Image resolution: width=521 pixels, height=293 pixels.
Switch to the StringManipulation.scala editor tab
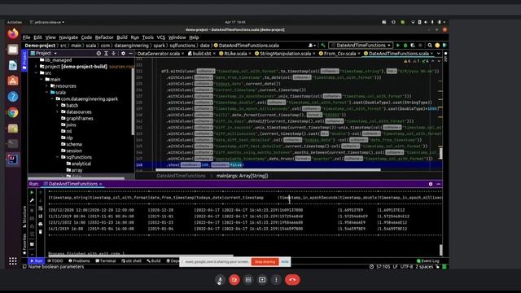(285, 54)
